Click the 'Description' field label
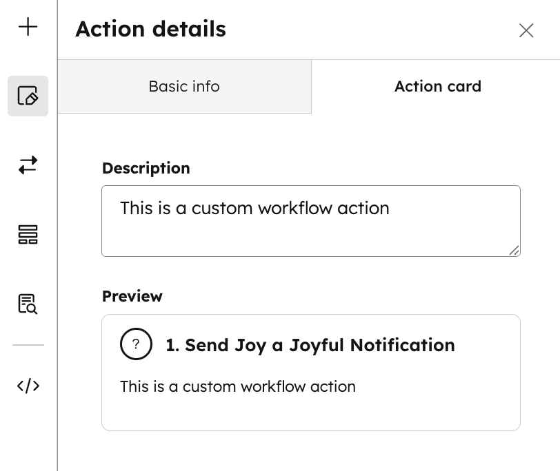The height and width of the screenshot is (471, 560). click(x=146, y=168)
